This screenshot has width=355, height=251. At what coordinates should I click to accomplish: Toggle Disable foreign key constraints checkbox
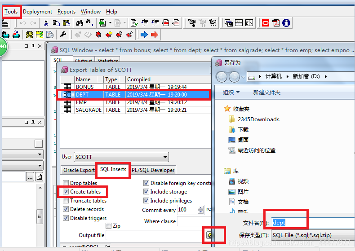[146, 183]
